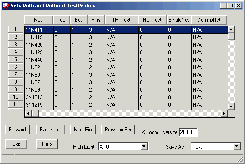Open Help for this dialog

coord(47,144)
